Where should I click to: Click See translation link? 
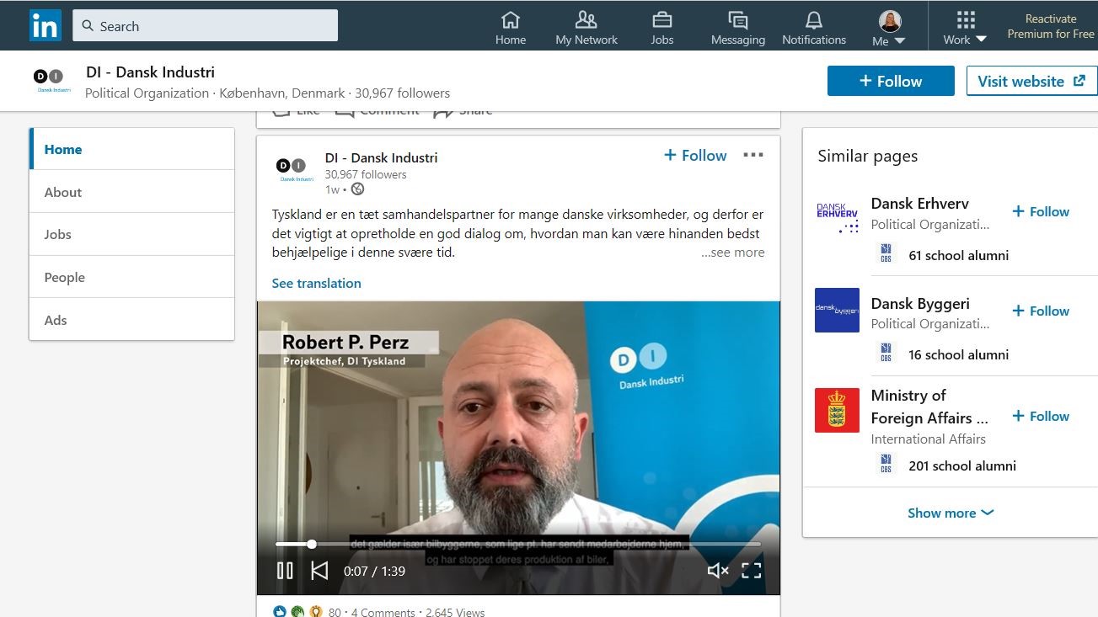(x=316, y=283)
